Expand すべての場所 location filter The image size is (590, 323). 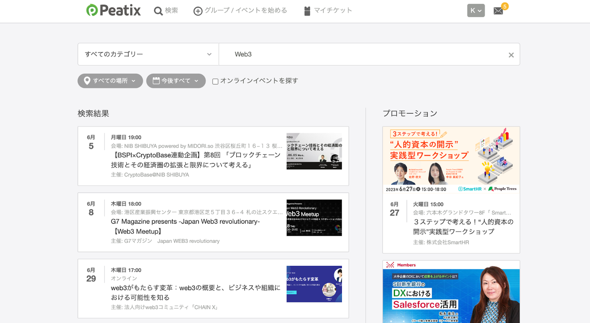(110, 81)
